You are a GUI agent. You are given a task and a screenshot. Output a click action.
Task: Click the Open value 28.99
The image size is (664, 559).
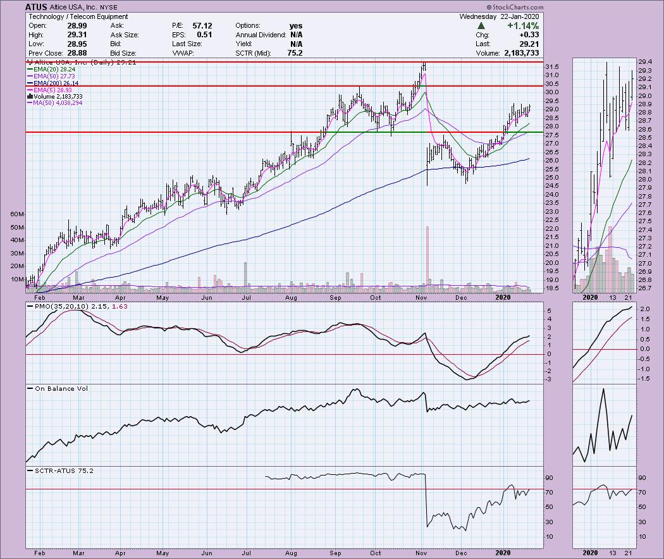coord(77,26)
